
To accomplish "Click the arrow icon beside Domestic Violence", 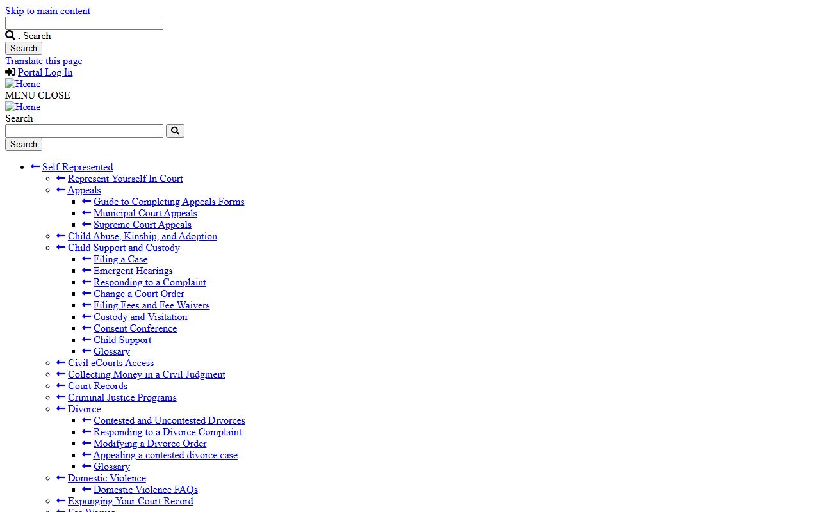I will pos(61,478).
